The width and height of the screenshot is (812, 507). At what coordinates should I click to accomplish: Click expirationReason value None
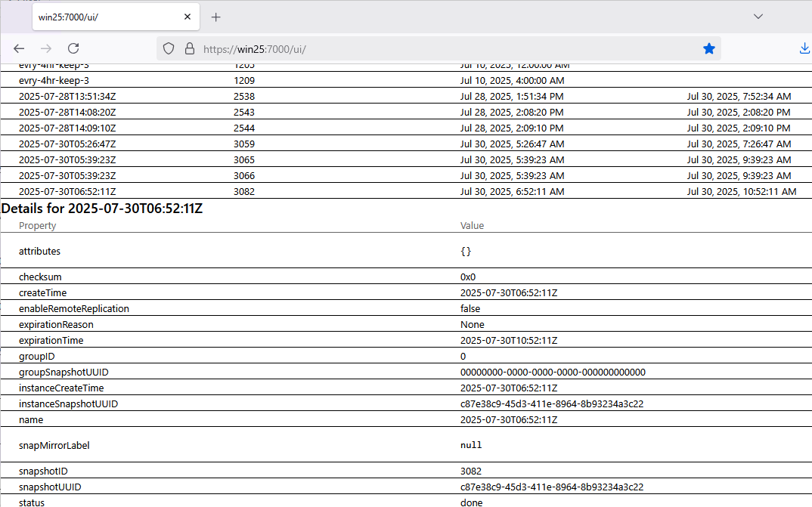[473, 324]
